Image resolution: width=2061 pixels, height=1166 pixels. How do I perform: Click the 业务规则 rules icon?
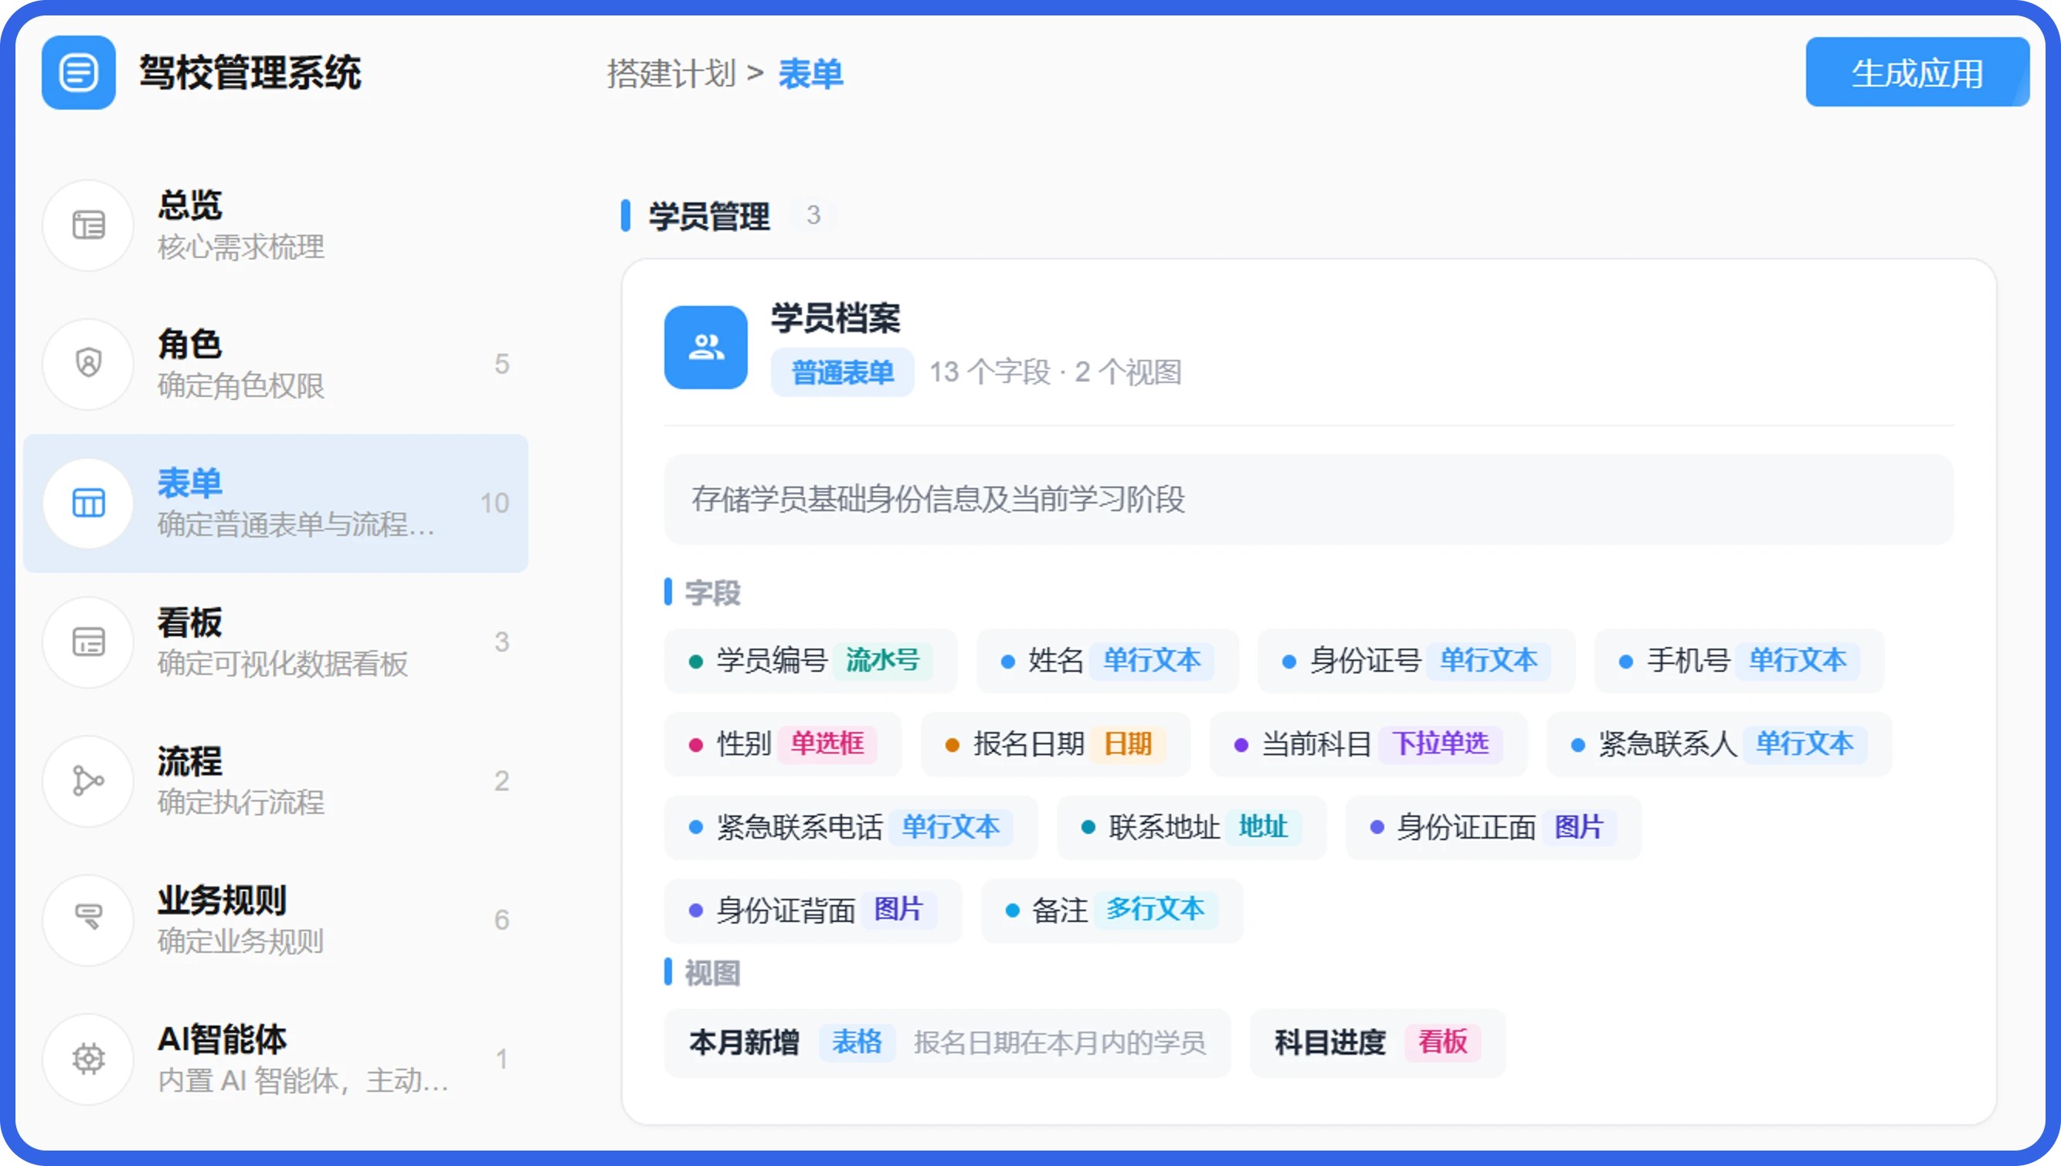88,920
